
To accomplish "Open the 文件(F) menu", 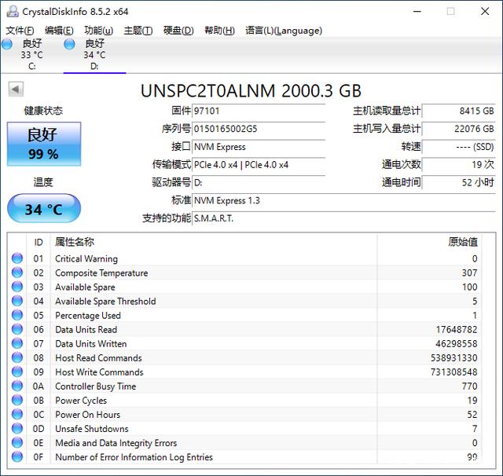I will point(20,31).
